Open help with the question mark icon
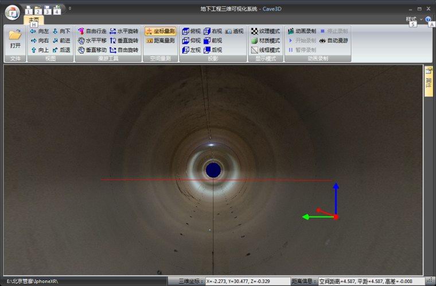The width and height of the screenshot is (436, 286). click(428, 19)
